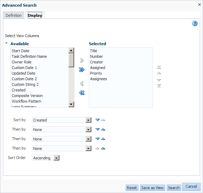Move selected column up one position
Image resolution: width=203 pixels, height=193 pixels.
159,73
